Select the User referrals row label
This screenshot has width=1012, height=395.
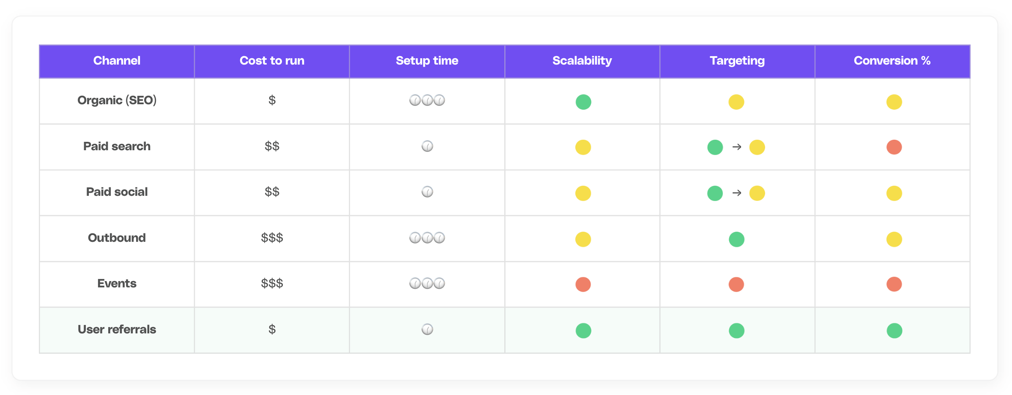(x=117, y=330)
